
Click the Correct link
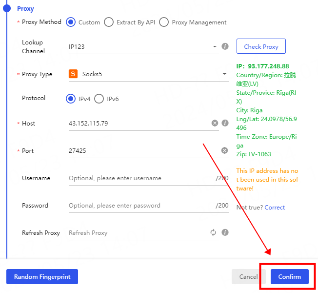pyautogui.click(x=275, y=208)
